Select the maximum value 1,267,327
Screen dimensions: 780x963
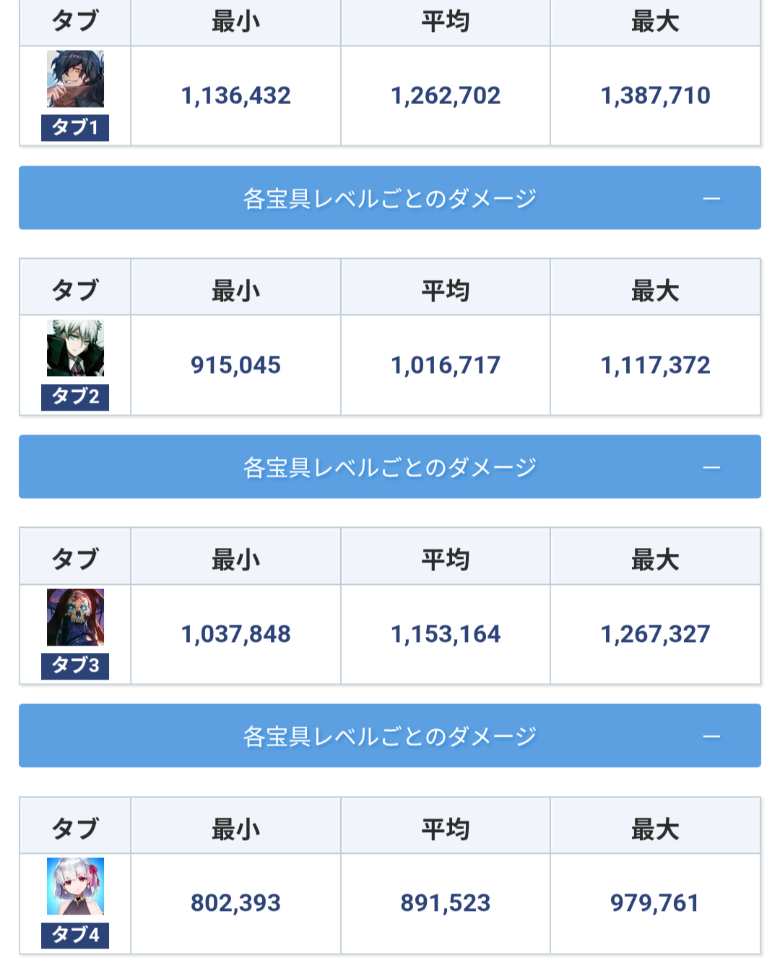click(655, 634)
